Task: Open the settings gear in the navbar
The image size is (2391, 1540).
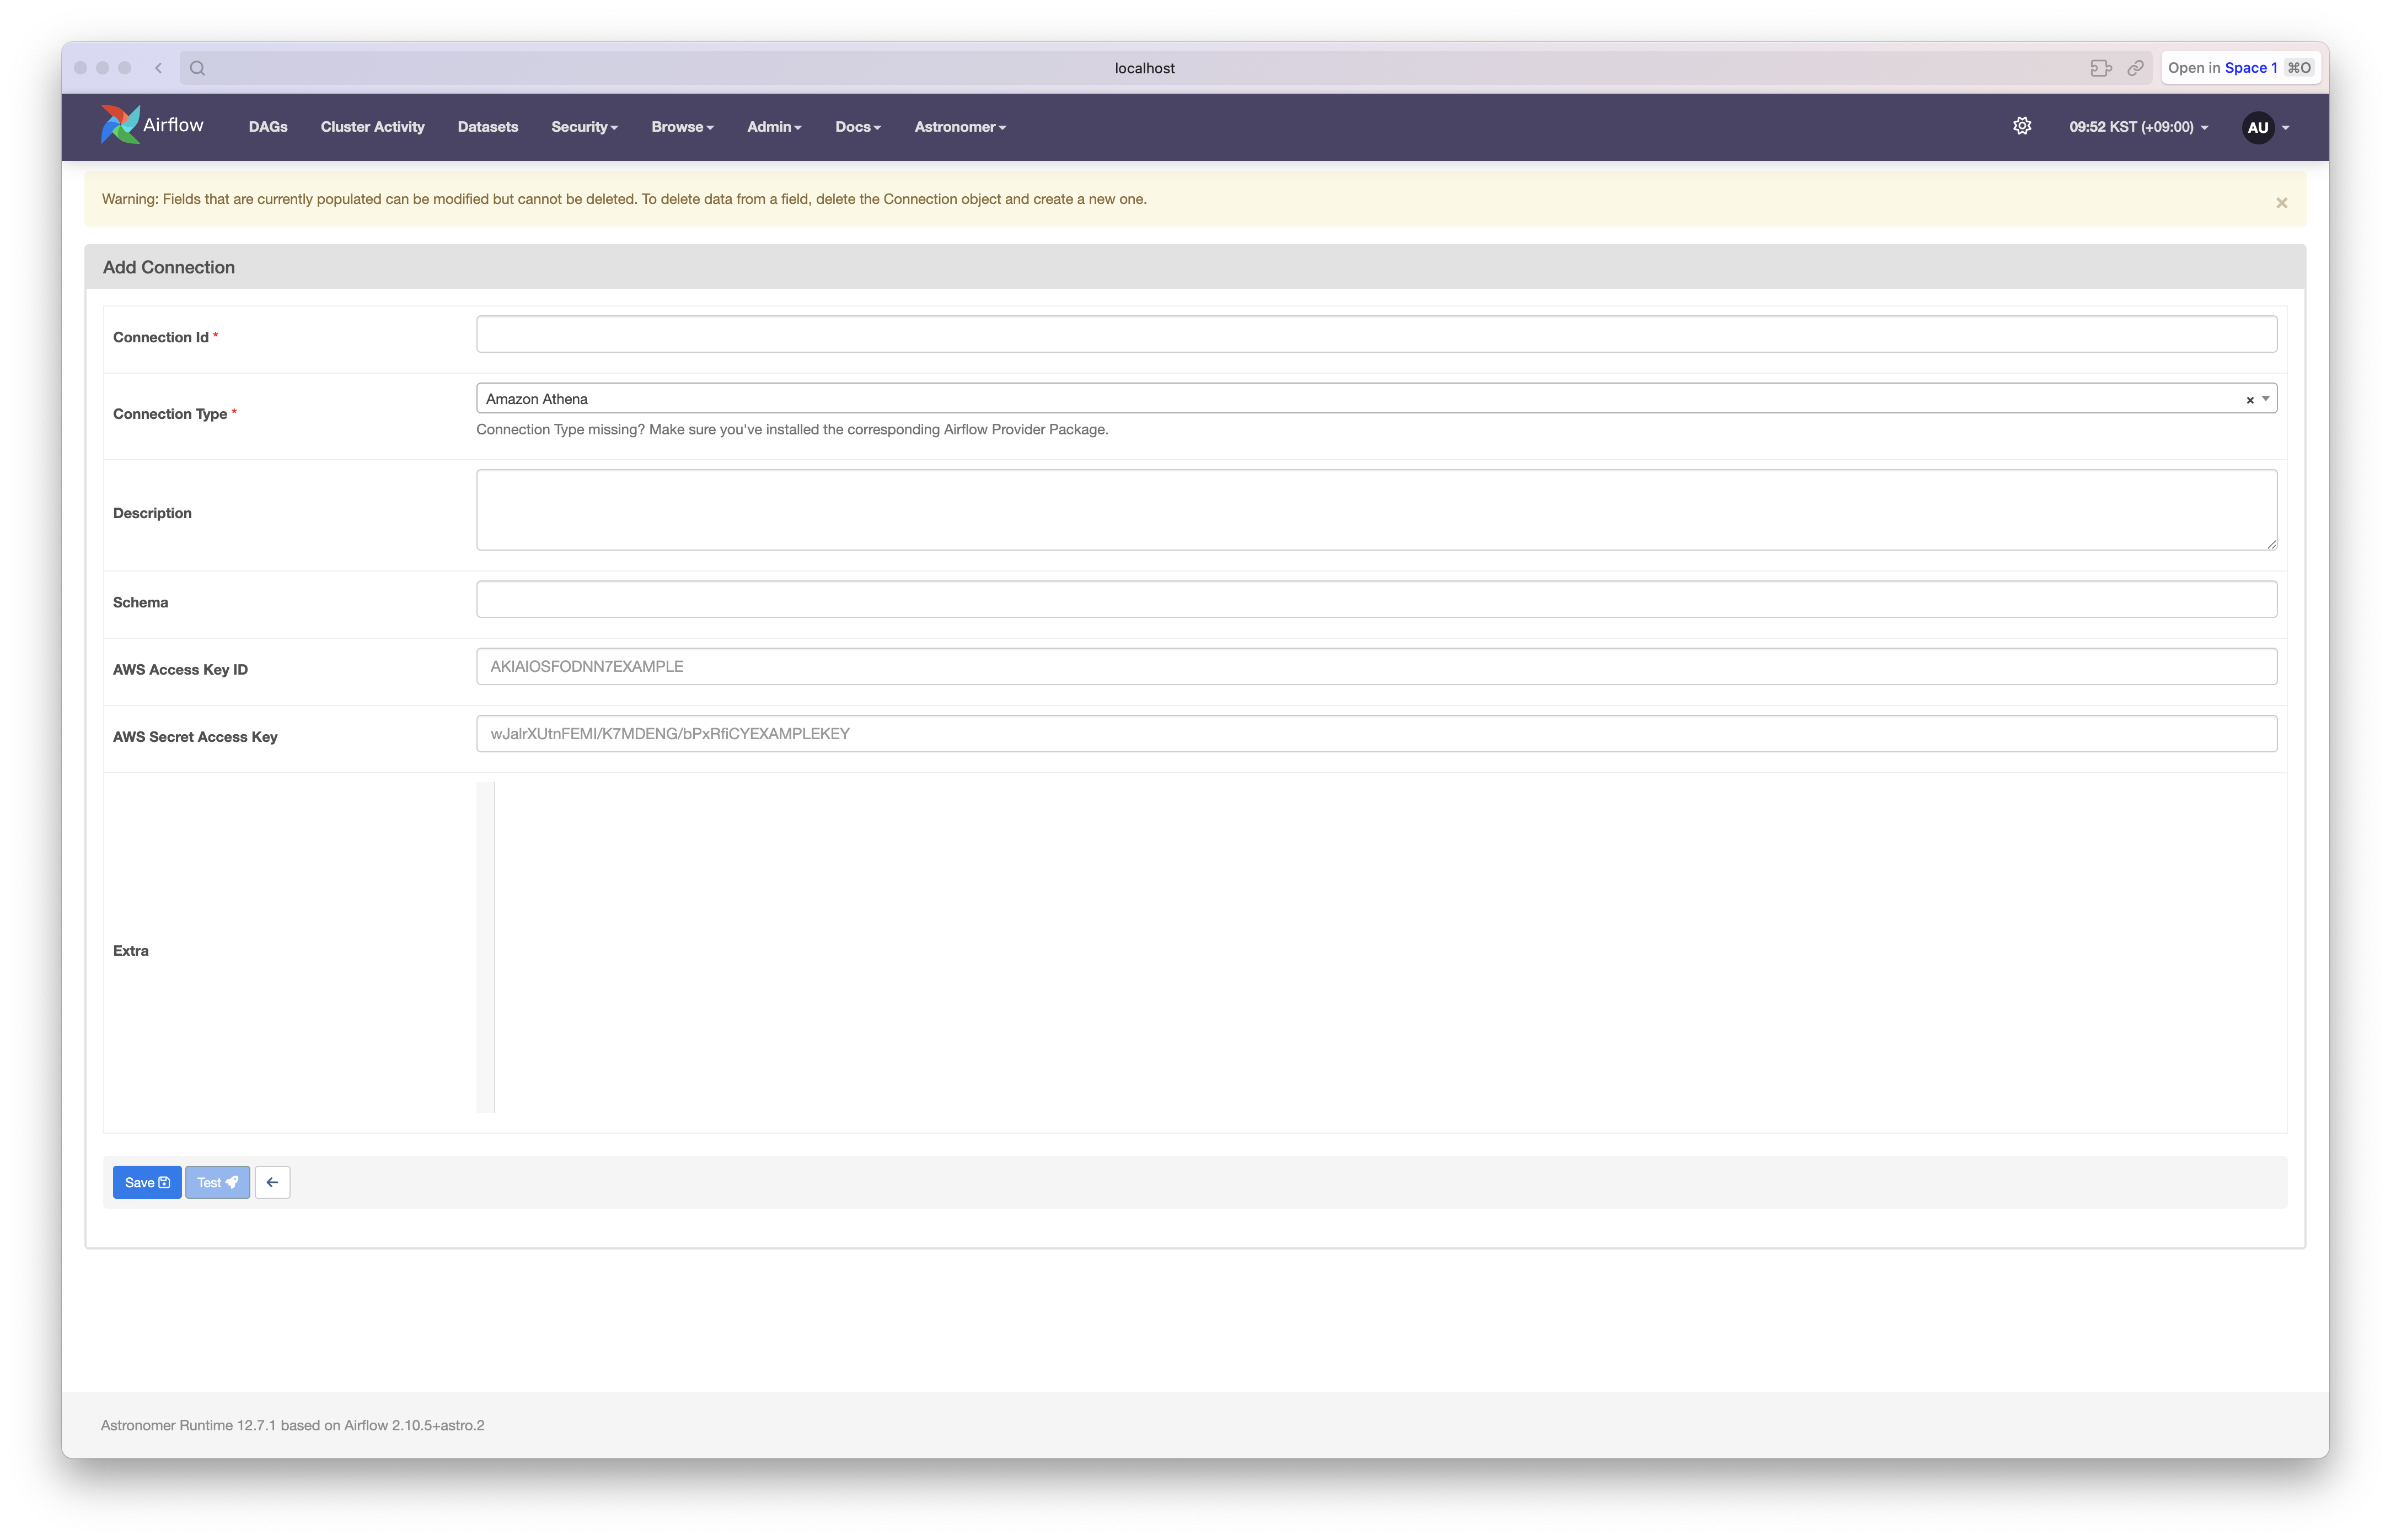Action: tap(2022, 126)
